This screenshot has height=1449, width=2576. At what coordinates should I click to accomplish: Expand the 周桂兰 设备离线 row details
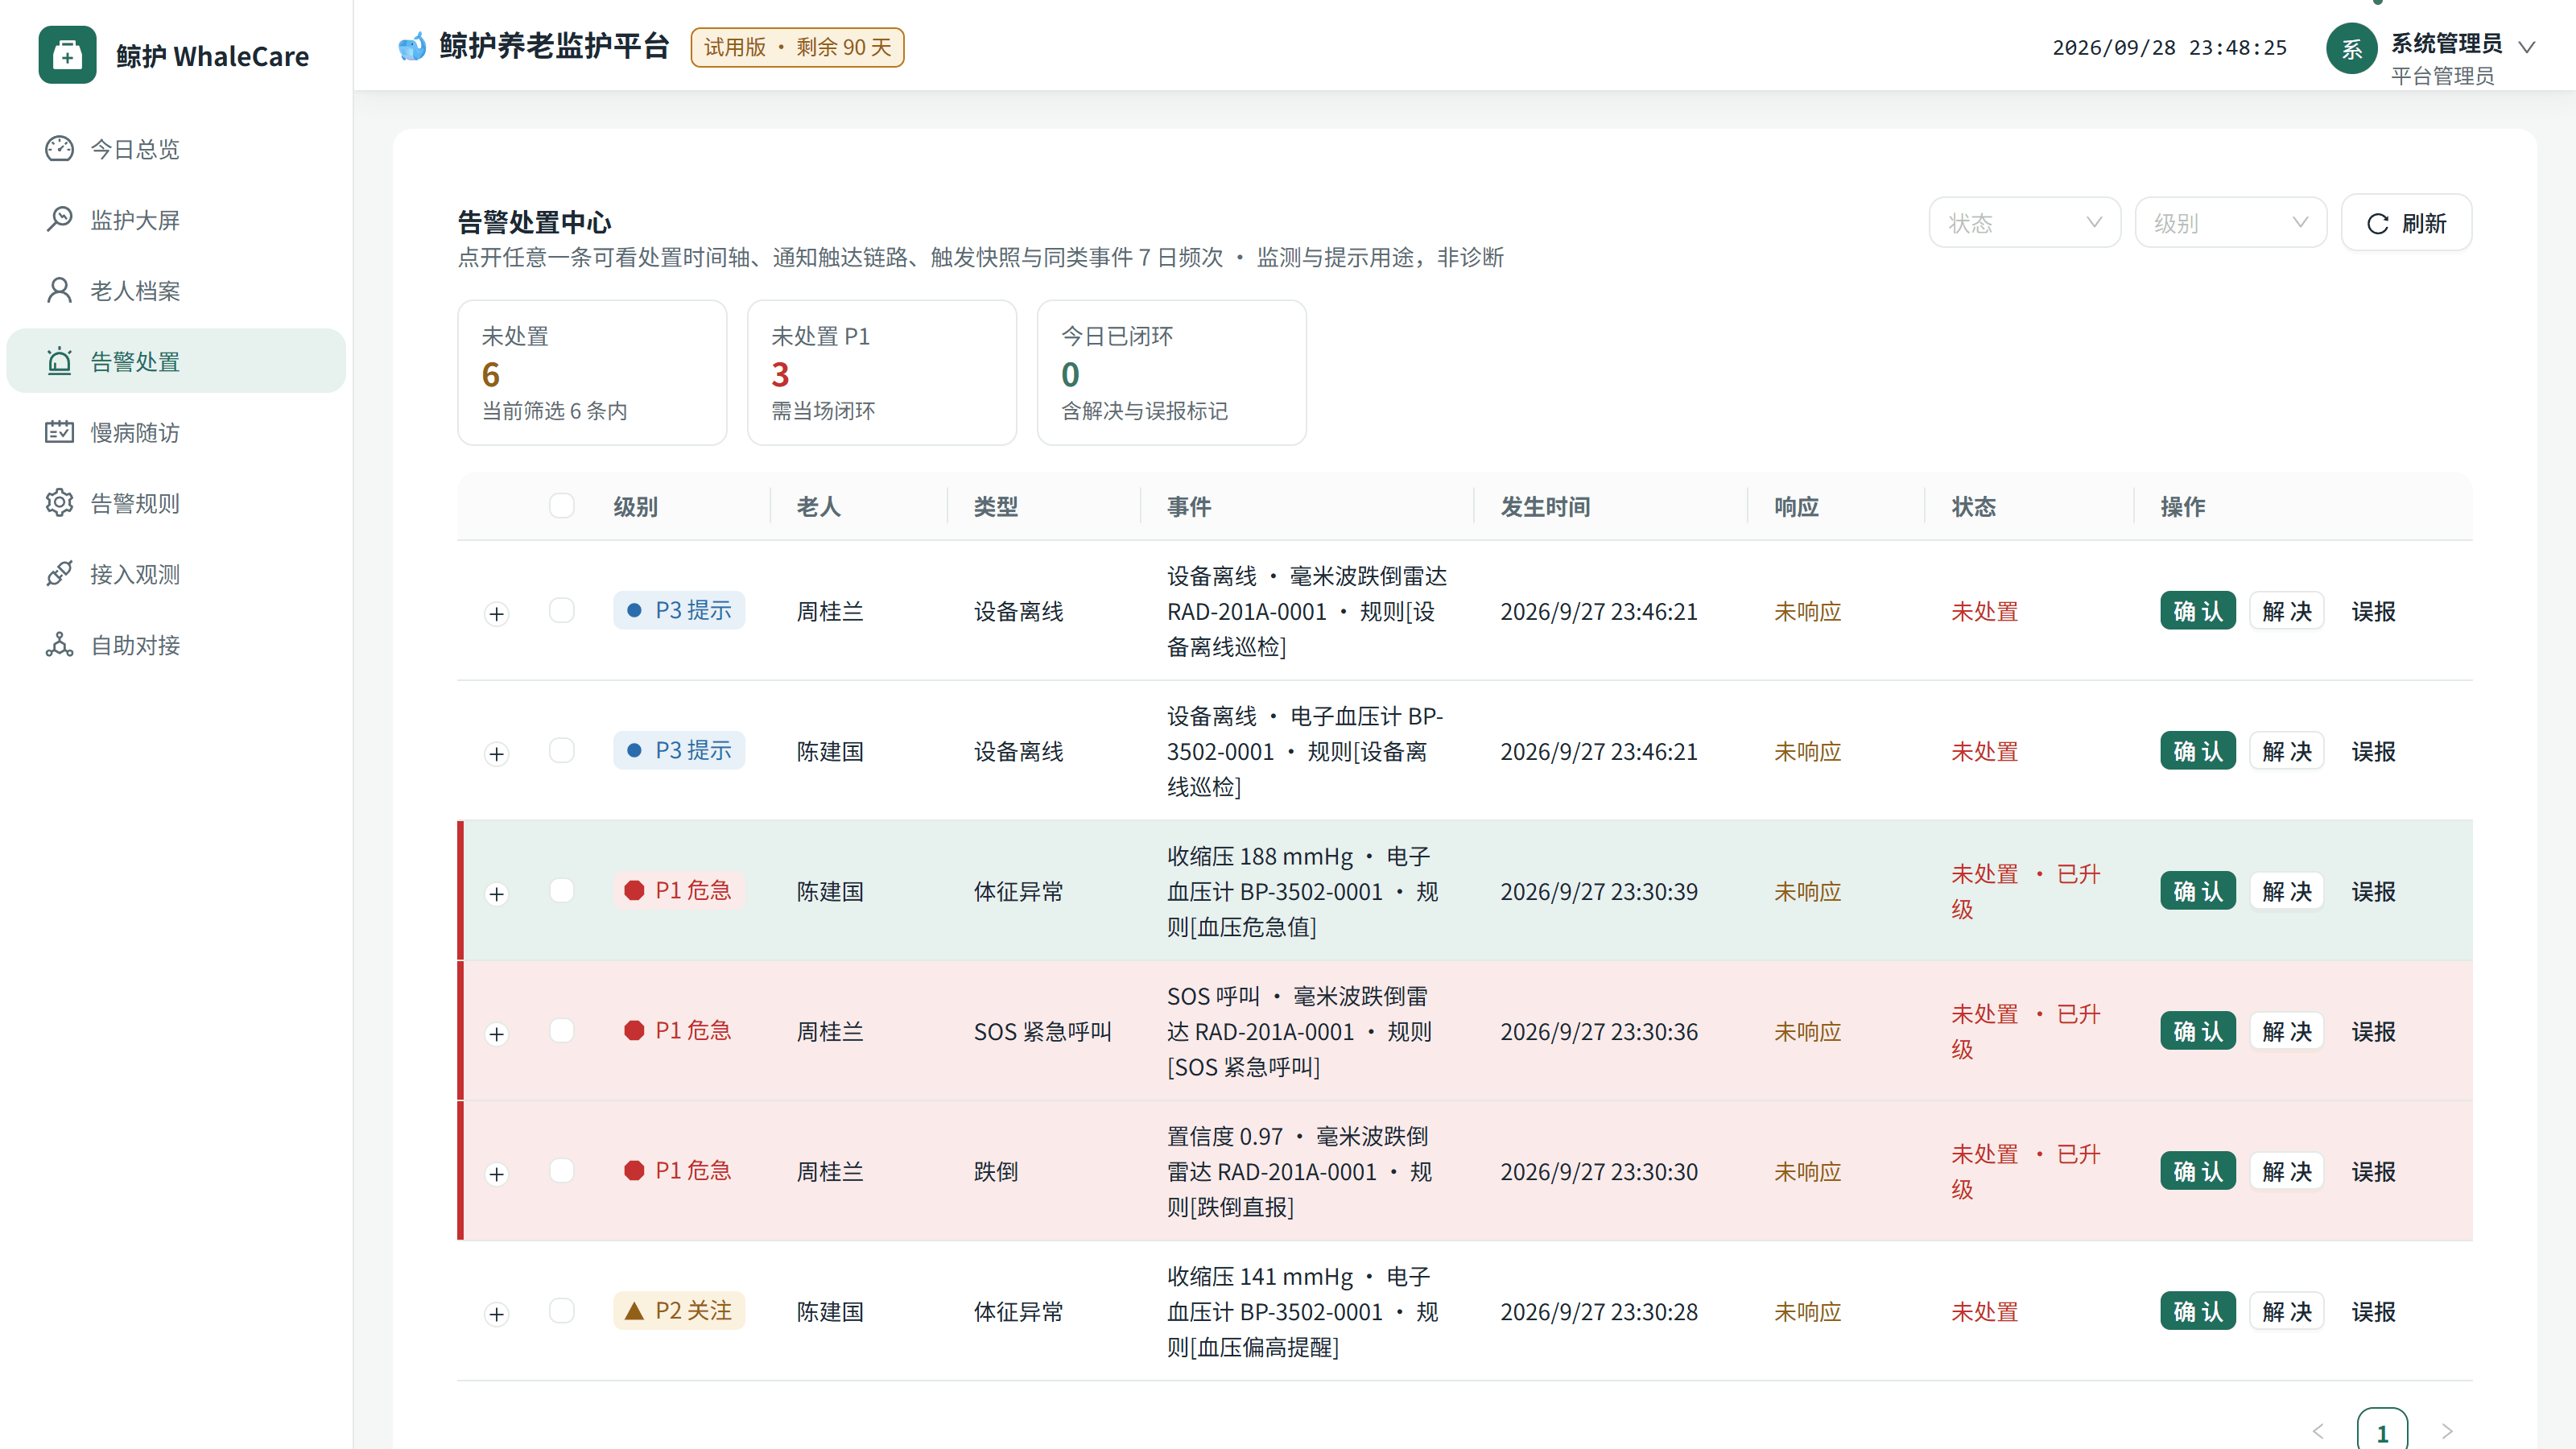pyautogui.click(x=497, y=614)
